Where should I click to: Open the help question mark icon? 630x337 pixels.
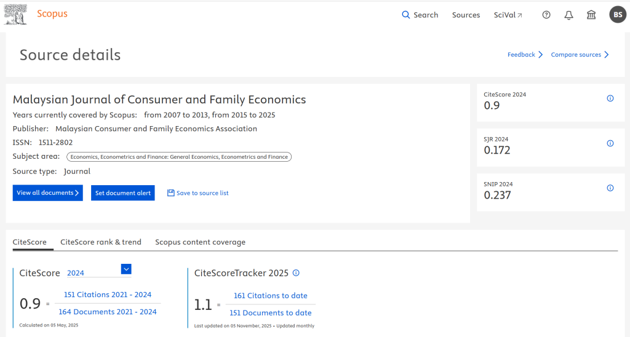(546, 15)
